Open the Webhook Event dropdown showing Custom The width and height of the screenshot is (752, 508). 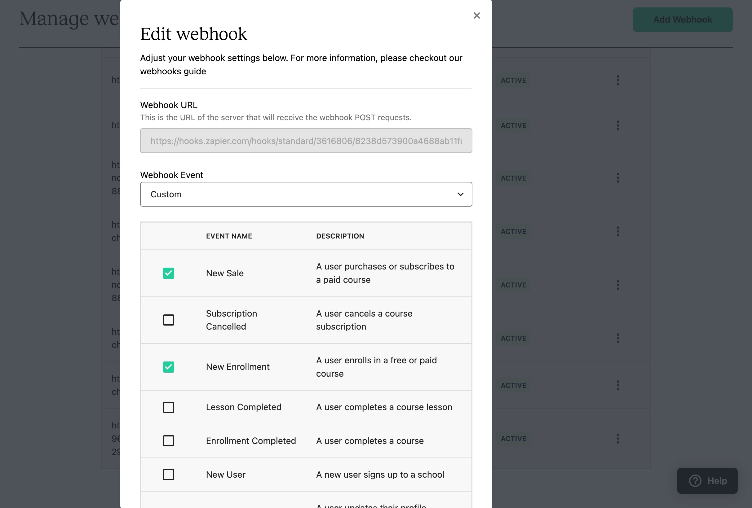tap(306, 194)
